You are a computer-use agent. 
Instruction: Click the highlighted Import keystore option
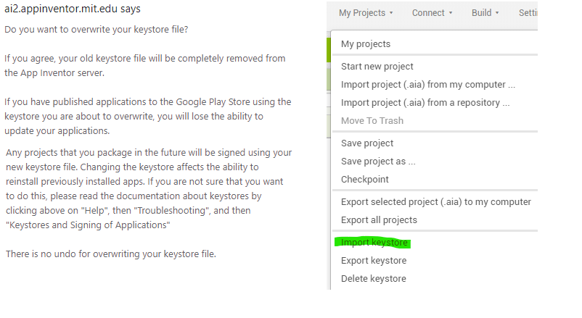[x=374, y=243]
